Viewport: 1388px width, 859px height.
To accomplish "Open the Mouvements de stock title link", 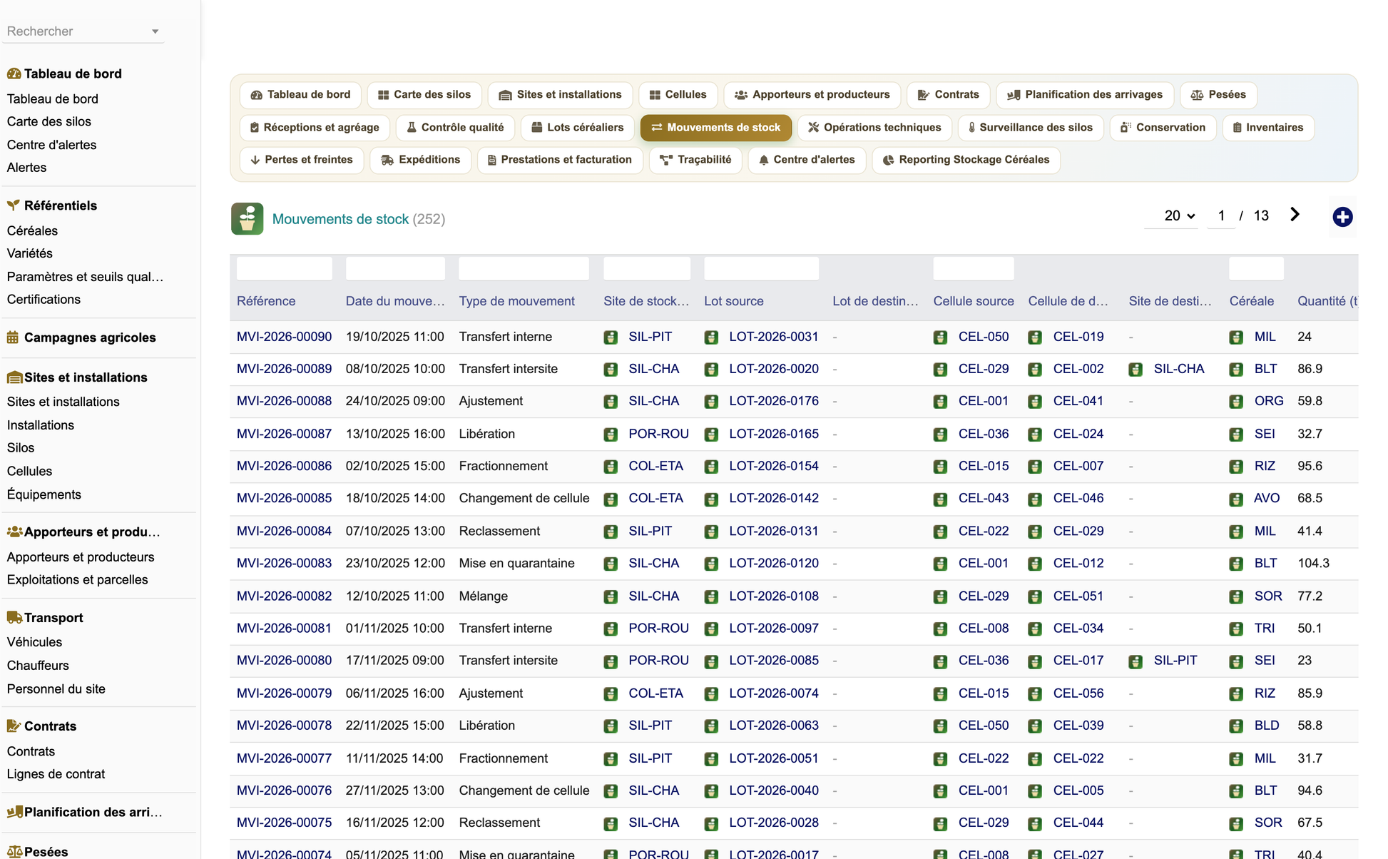I will pyautogui.click(x=340, y=219).
